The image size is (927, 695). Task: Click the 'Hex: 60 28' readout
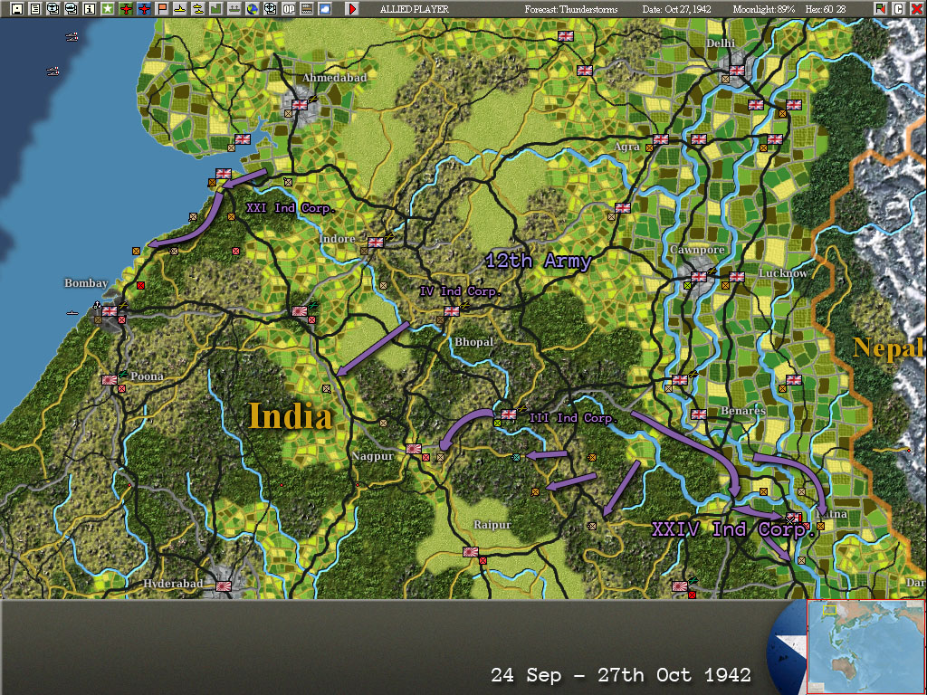pyautogui.click(x=826, y=9)
